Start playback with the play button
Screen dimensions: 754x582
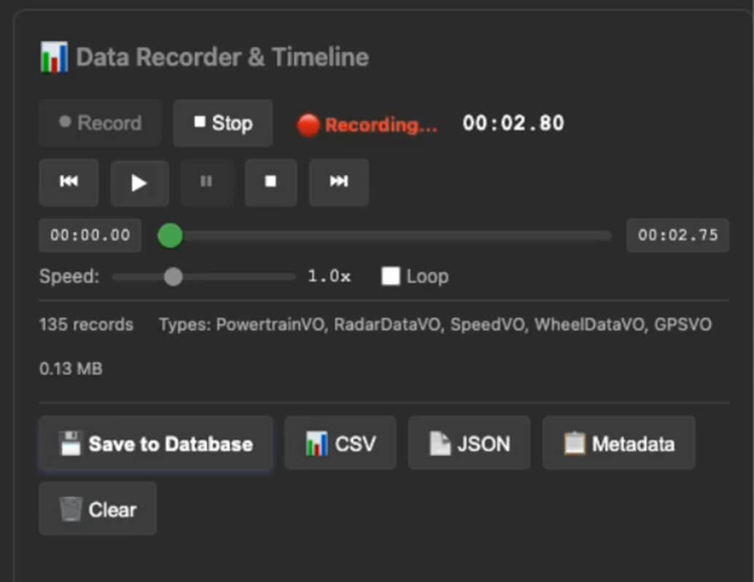139,183
